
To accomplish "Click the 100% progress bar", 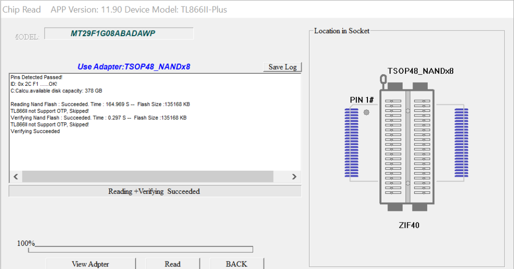I will (141, 249).
